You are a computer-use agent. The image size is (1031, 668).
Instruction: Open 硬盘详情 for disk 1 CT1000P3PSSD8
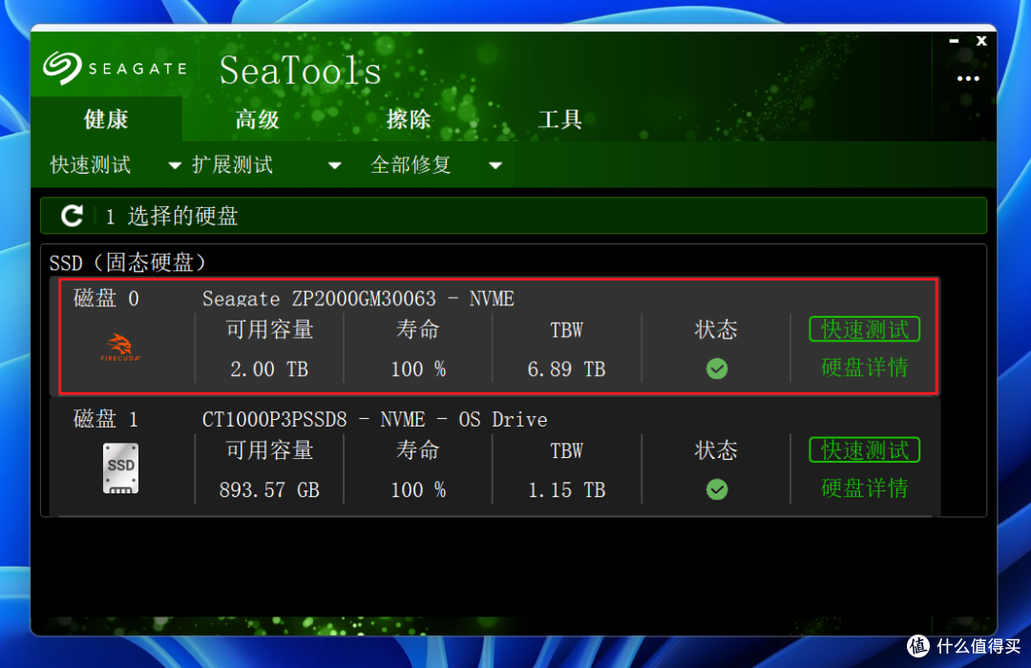[865, 489]
